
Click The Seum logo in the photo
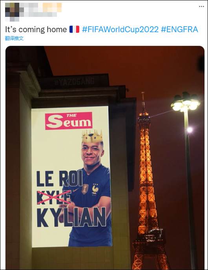pyautogui.click(x=69, y=121)
